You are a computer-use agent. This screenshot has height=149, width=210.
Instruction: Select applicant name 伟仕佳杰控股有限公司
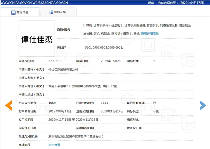click(x=63, y=69)
